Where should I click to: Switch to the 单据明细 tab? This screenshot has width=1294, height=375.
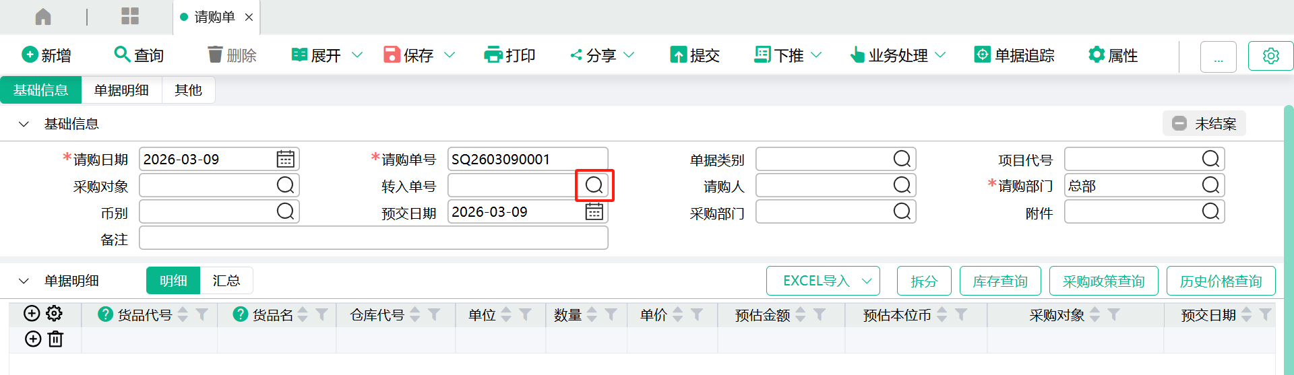(x=121, y=90)
